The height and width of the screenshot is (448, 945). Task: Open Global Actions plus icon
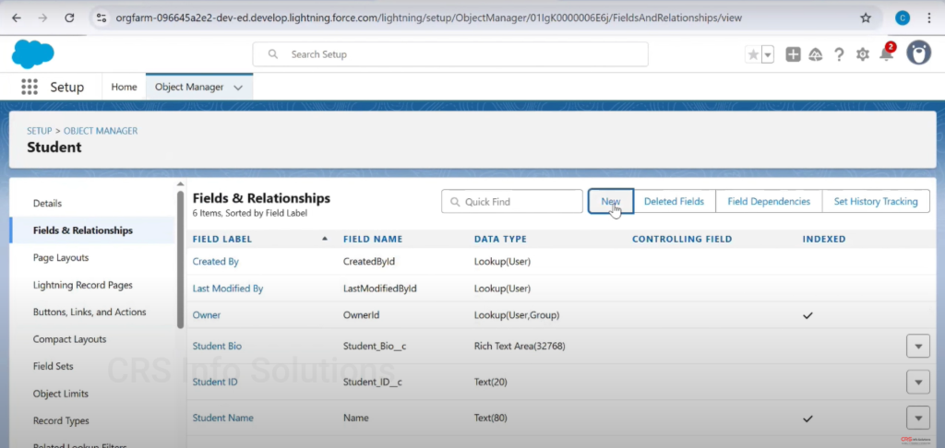(x=793, y=54)
